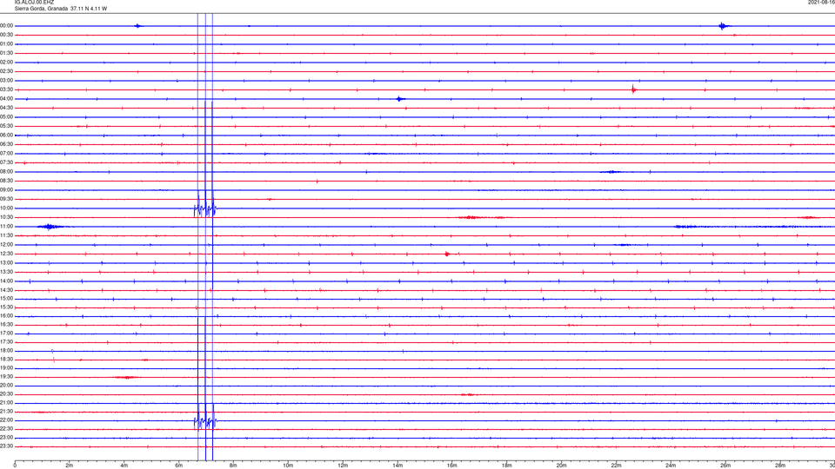Select the 06:00 time label
The image size is (835, 469).
6,135
